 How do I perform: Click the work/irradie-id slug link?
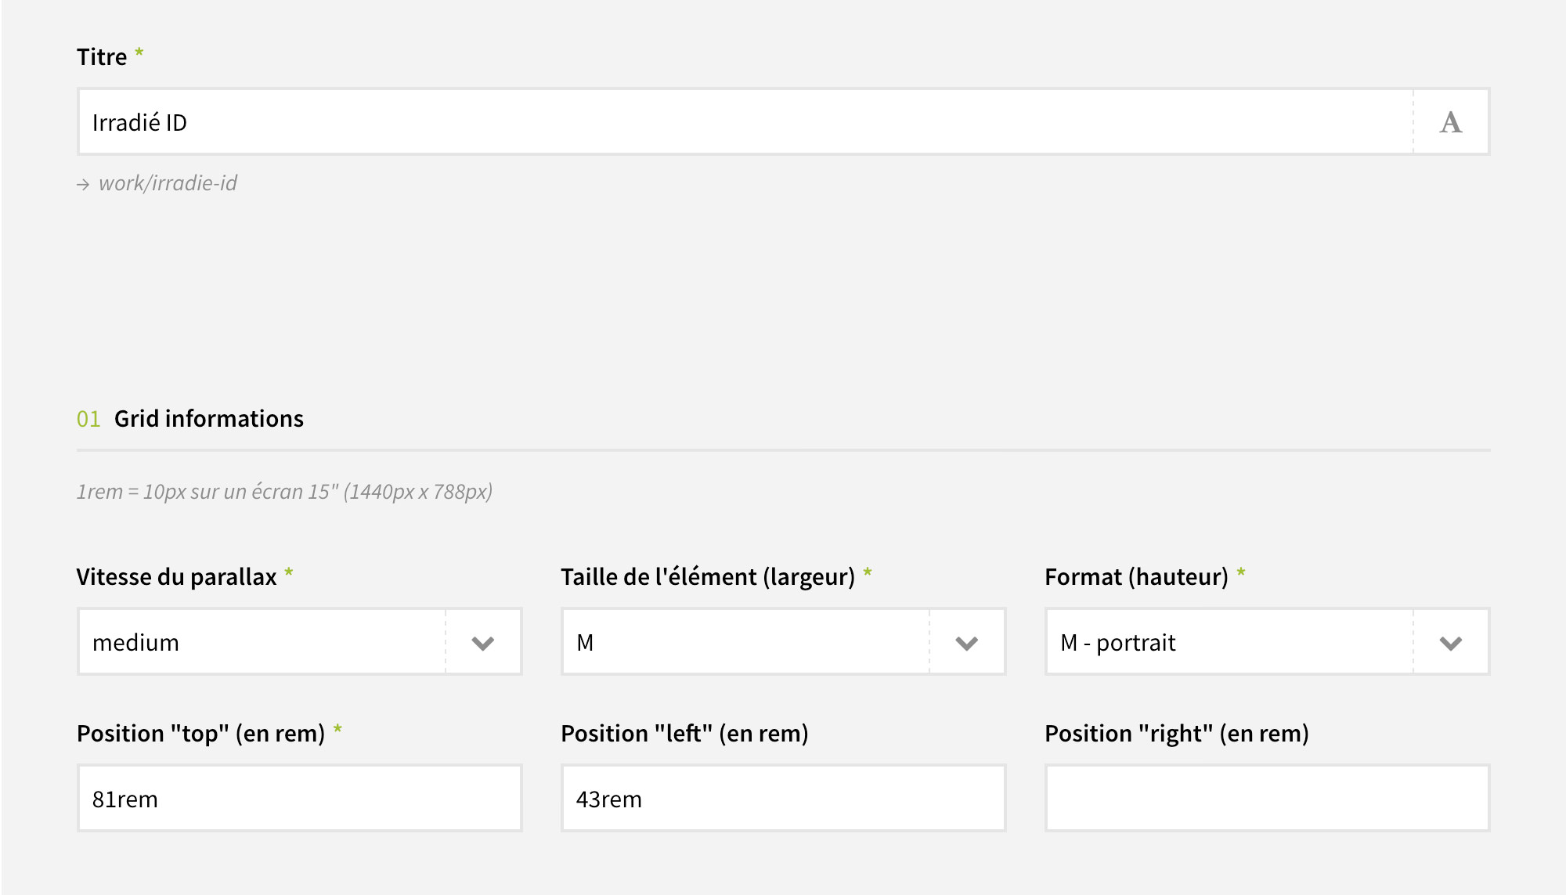168,183
